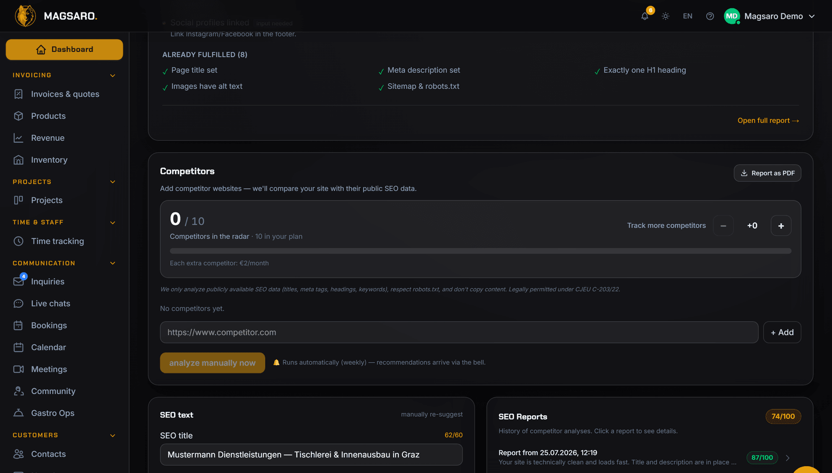832x473 pixels.
Task: Click 'Images have alt text' item
Action: click(x=202, y=86)
